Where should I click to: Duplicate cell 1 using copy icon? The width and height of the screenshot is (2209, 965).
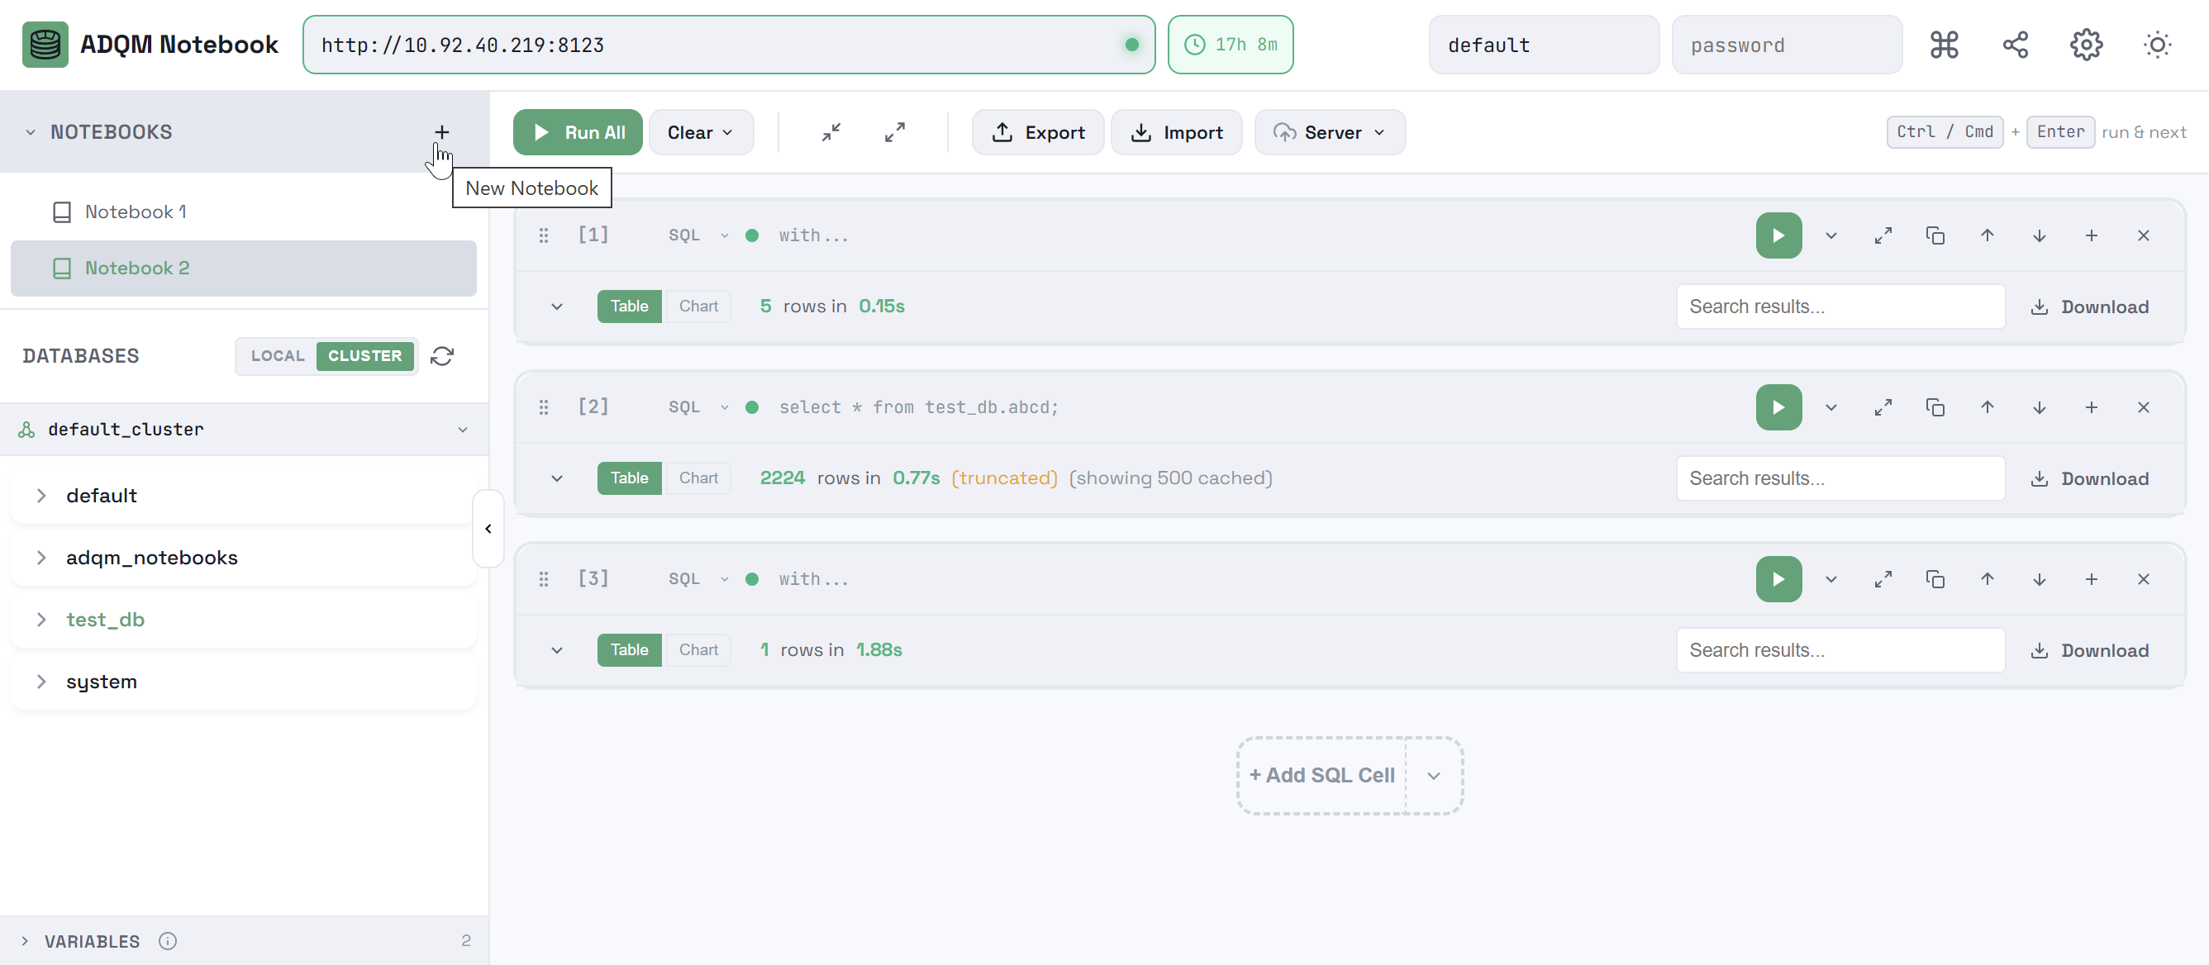click(1935, 235)
